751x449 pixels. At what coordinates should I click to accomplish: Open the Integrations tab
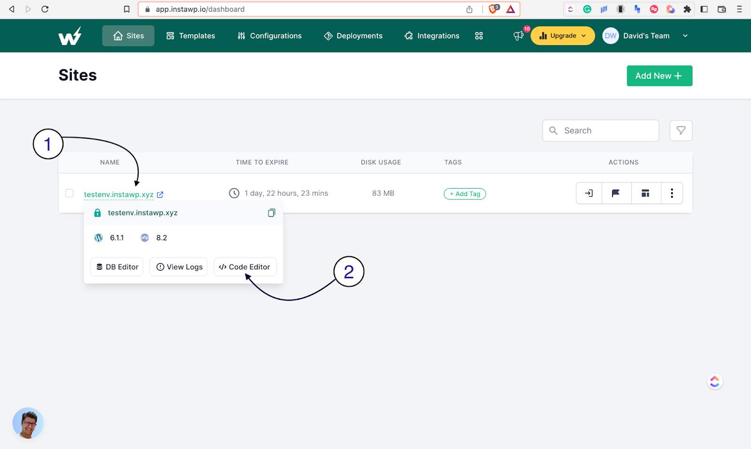432,36
